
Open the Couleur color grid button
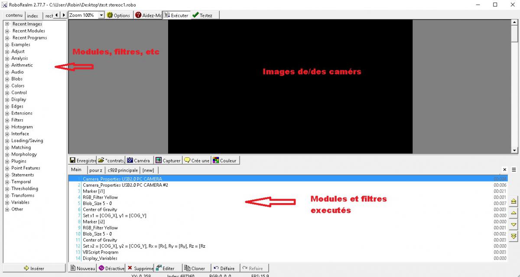pyautogui.click(x=225, y=160)
